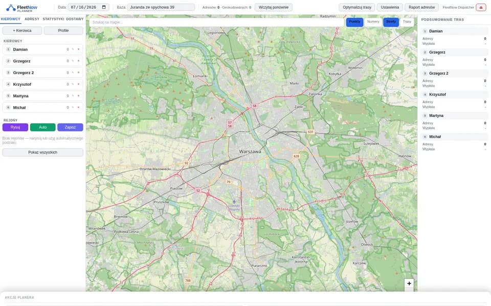Edit driver Krzysztof using its pencil icon
The image size is (491, 306).
click(x=73, y=84)
